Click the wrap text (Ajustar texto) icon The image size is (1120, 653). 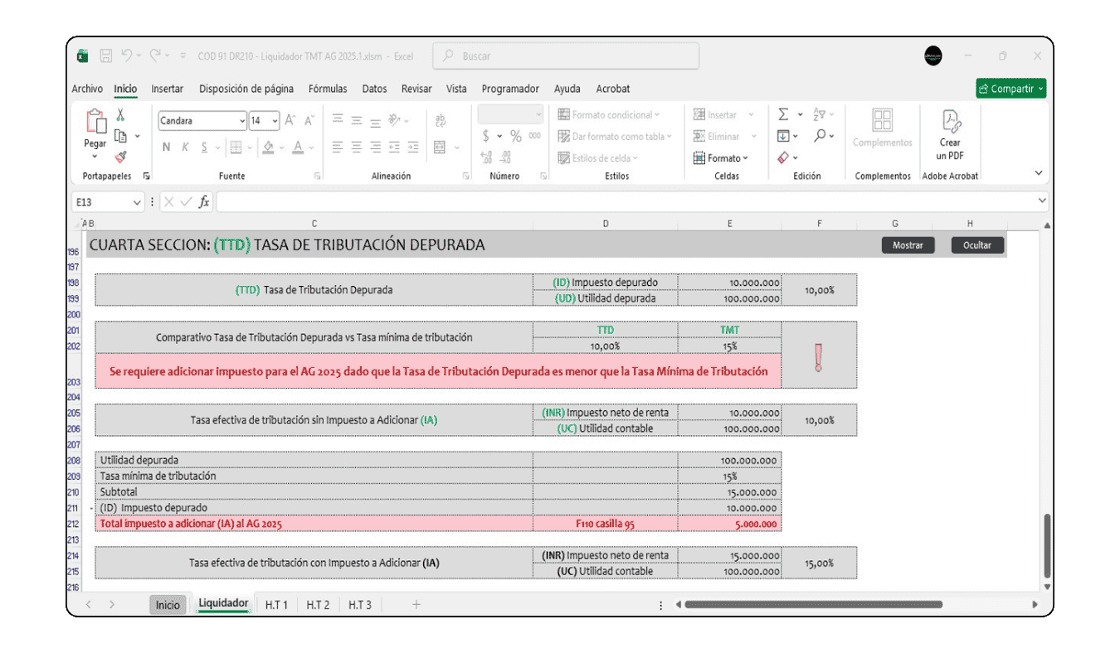click(x=441, y=122)
